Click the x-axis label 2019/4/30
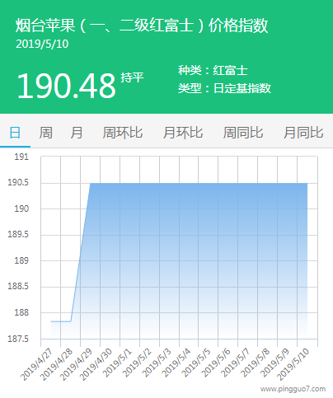 click(96, 364)
